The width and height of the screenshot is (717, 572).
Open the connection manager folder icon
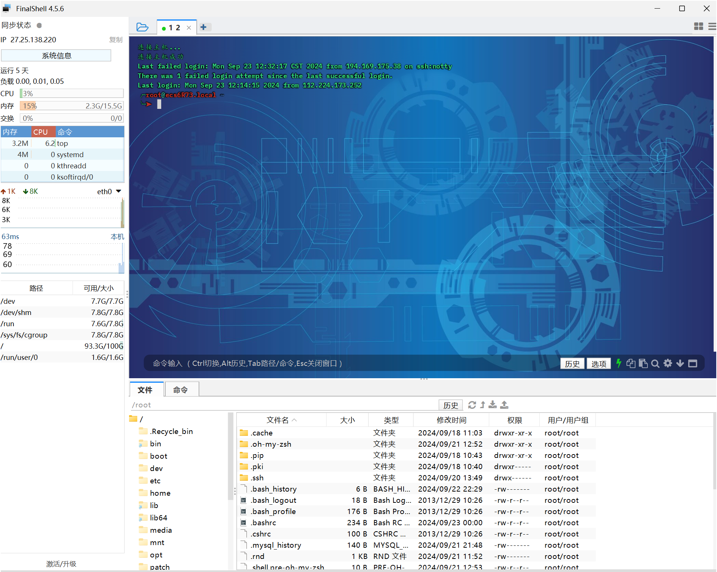click(142, 27)
